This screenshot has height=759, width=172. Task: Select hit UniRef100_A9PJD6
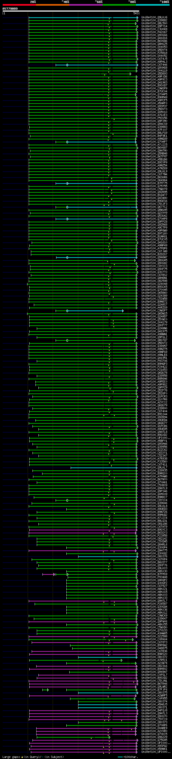[154, 77]
